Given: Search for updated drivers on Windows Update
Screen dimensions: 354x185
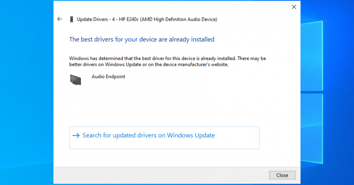Looking at the screenshot, I should pos(148,136).
